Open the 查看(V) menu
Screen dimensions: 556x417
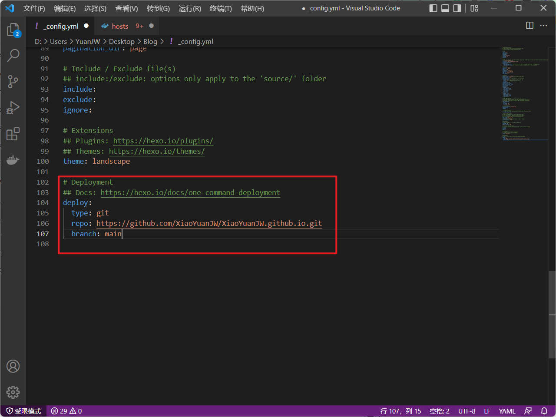coord(126,8)
